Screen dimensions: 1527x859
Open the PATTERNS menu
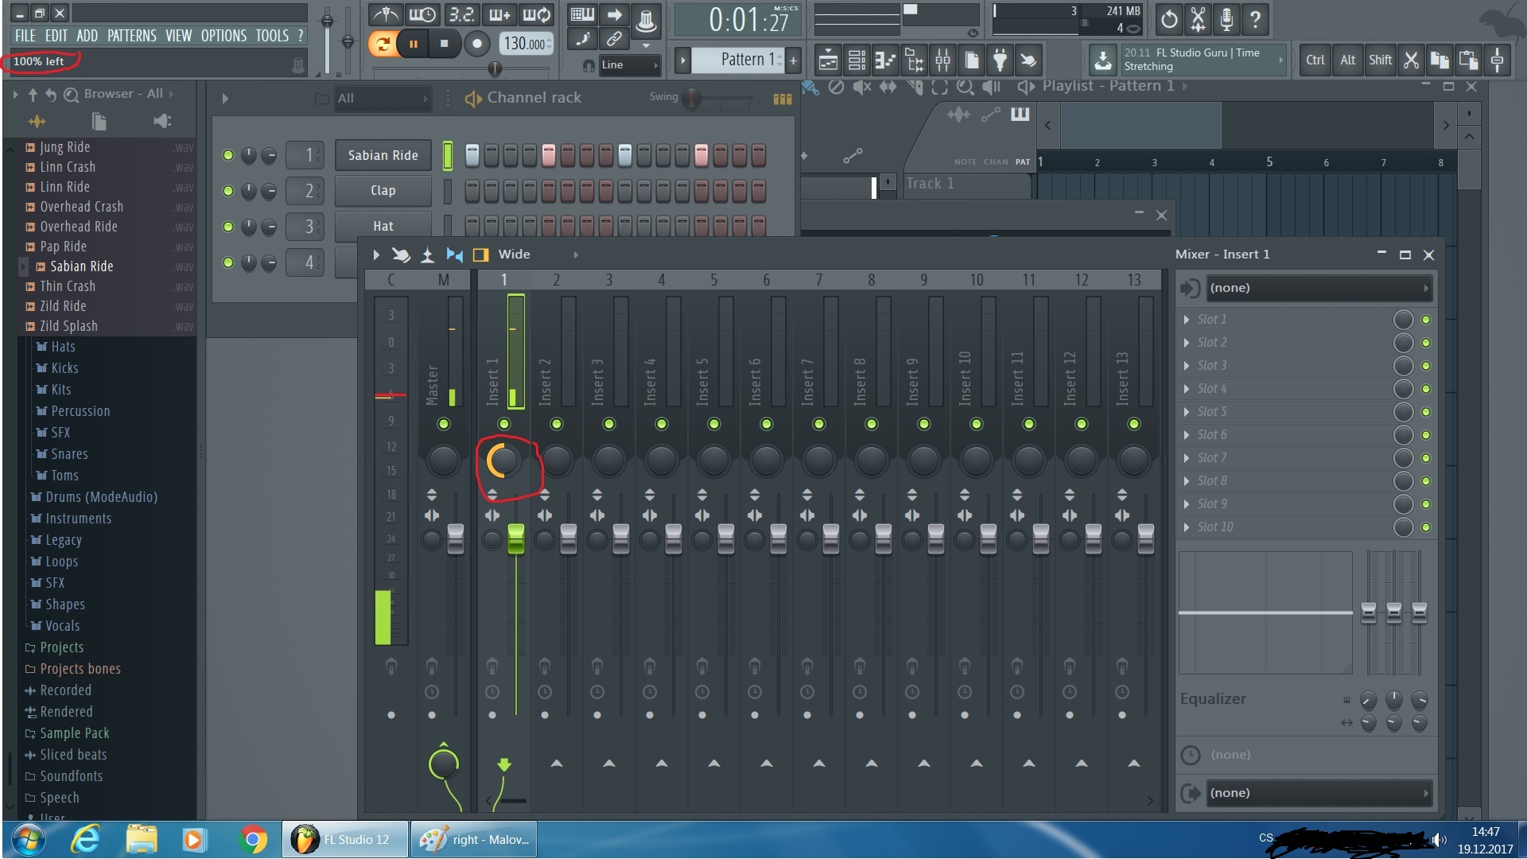(x=131, y=36)
